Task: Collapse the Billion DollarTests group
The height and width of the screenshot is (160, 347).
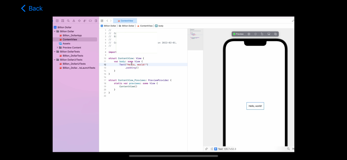Action: coord(55,52)
